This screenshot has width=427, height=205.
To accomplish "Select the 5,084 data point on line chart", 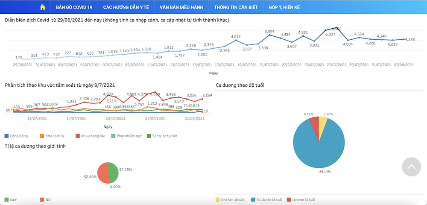I will (x=269, y=35).
